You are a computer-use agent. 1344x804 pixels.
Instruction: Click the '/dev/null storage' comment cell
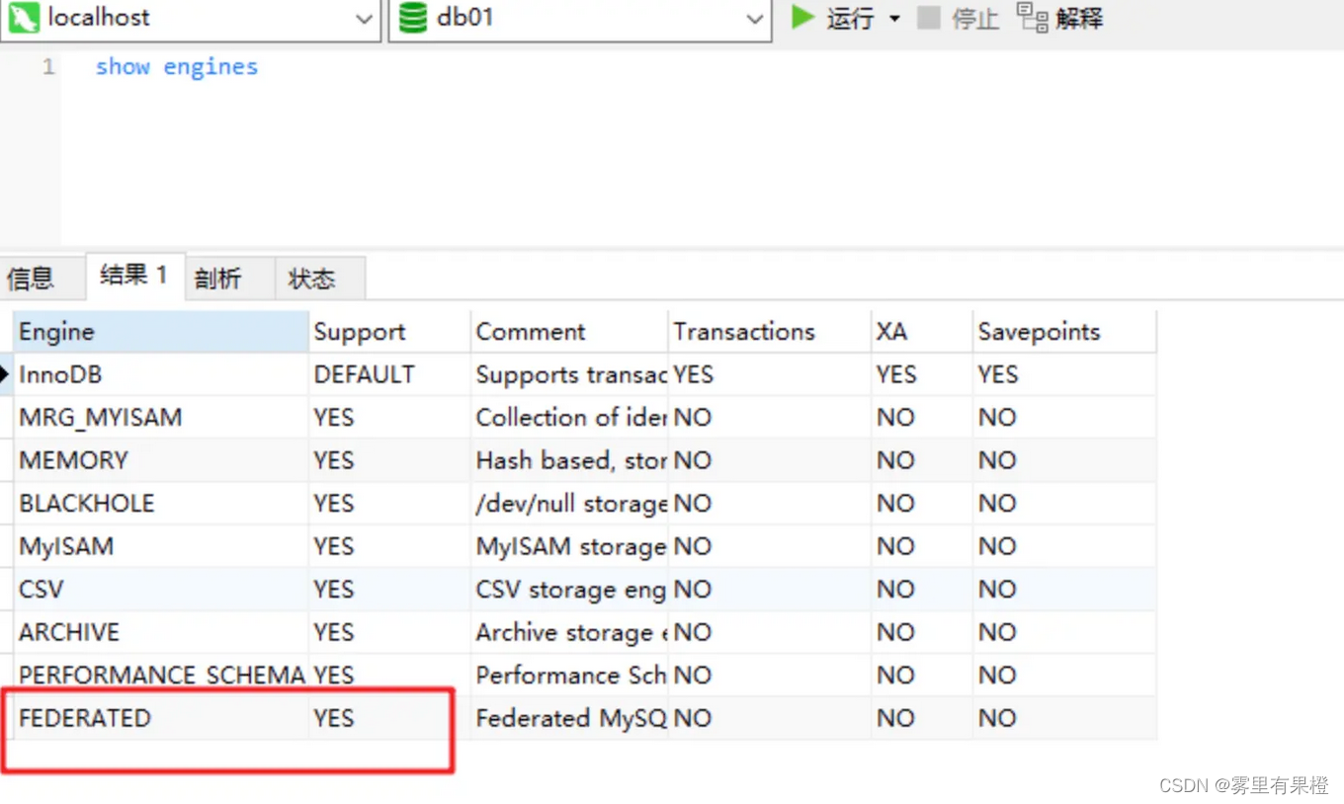coord(570,504)
